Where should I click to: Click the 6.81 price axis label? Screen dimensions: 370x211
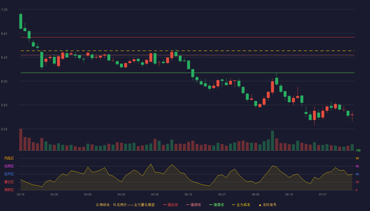tap(4, 34)
